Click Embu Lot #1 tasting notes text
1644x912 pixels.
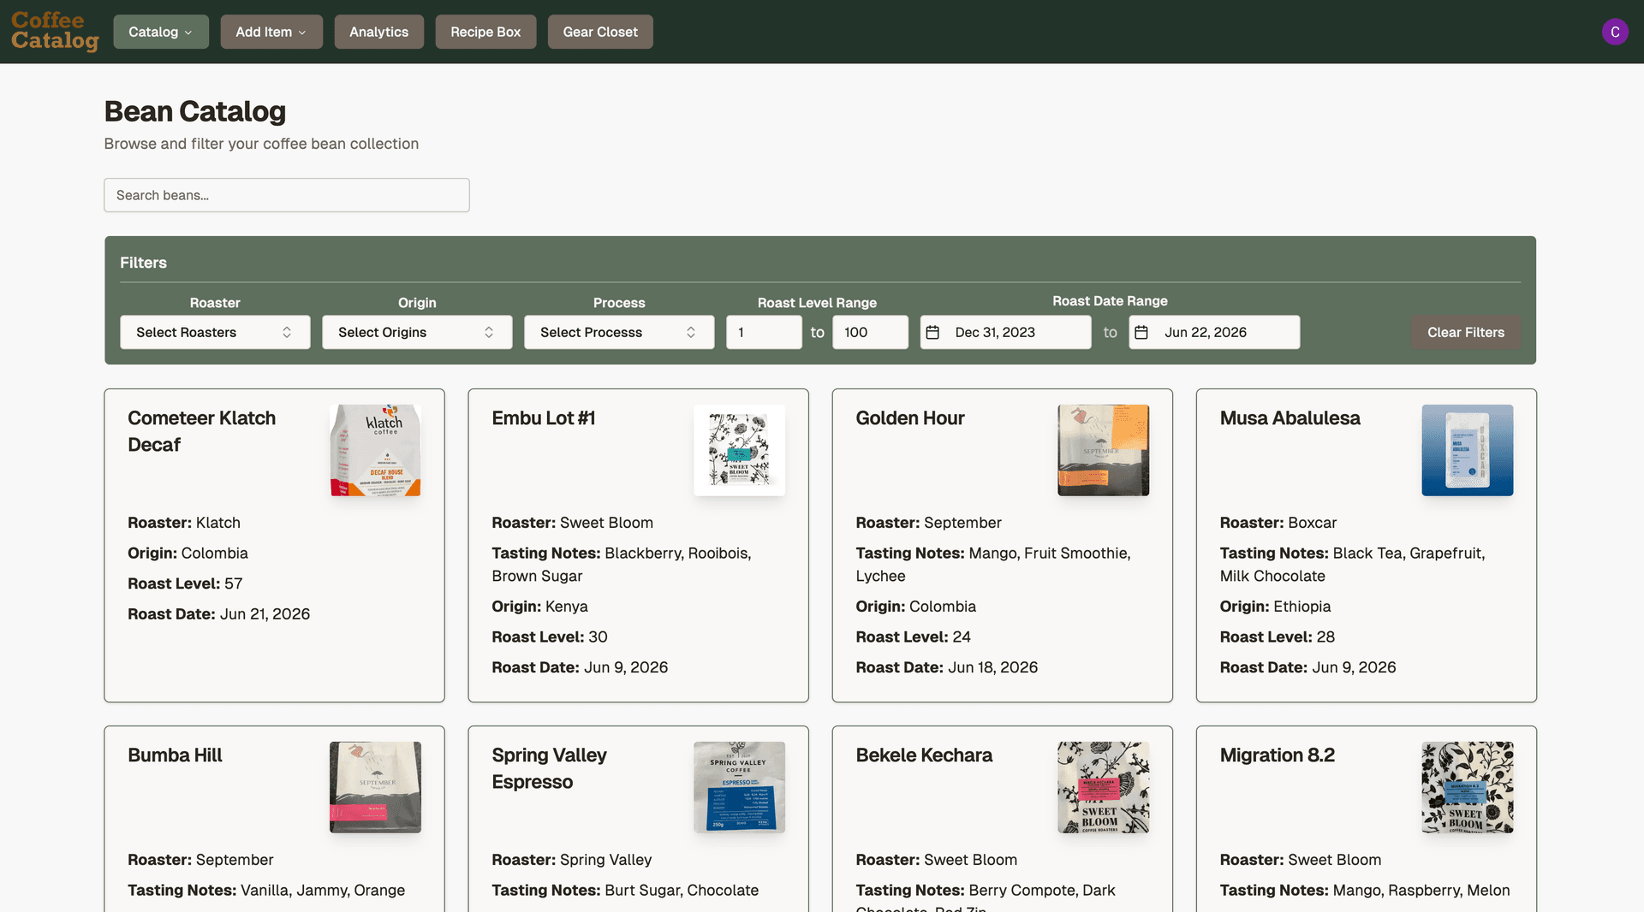pos(622,565)
